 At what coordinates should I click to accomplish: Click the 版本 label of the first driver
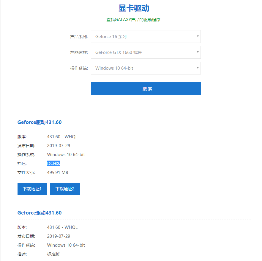[22, 136]
